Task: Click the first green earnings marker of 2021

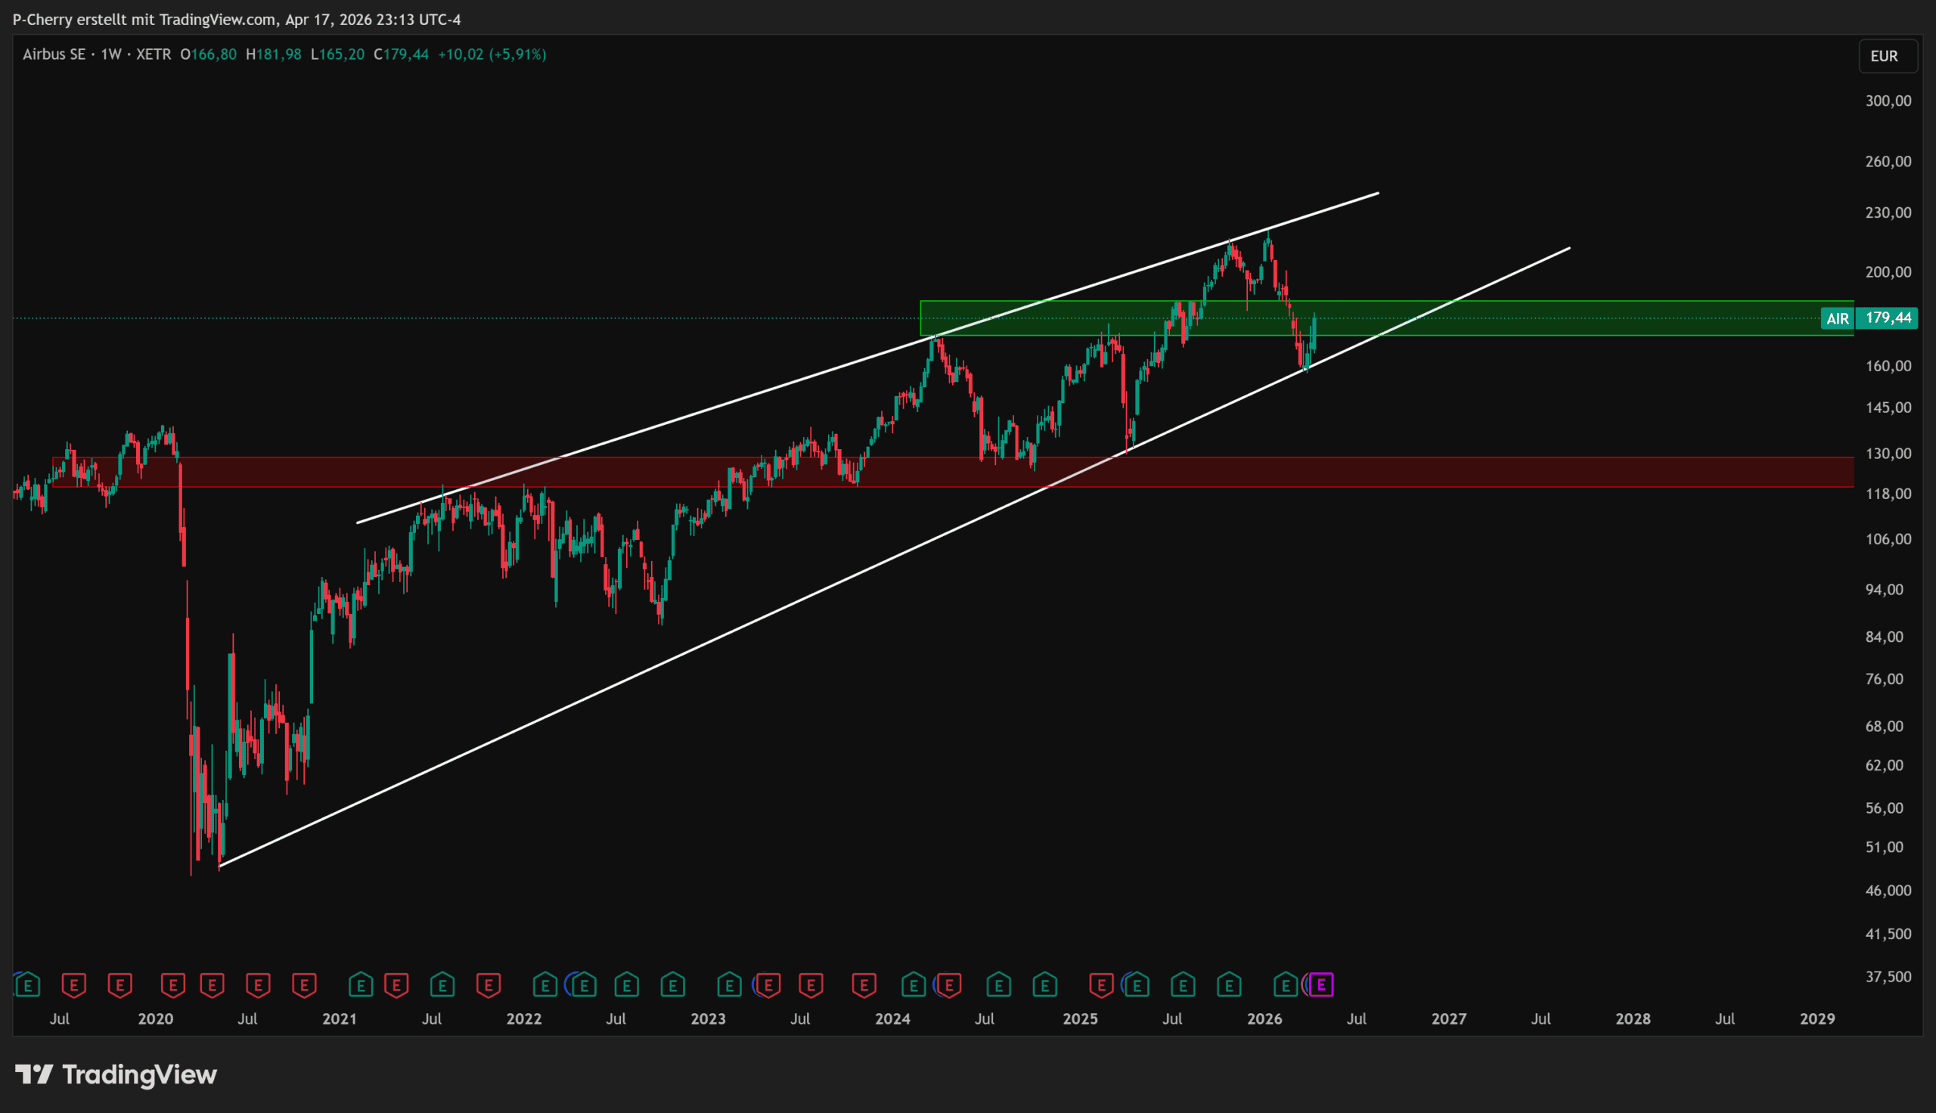Action: [360, 985]
